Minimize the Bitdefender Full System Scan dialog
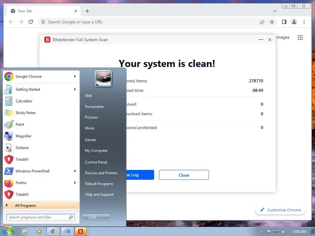This screenshot has width=315, height=236. pos(261,40)
